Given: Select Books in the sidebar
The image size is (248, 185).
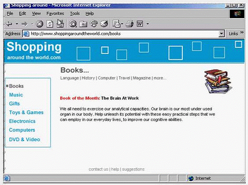Looking at the screenshot, I should 16,86.
